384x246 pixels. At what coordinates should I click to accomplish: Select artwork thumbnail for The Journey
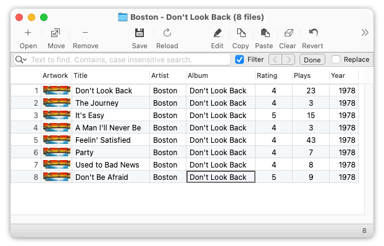pyautogui.click(x=57, y=103)
